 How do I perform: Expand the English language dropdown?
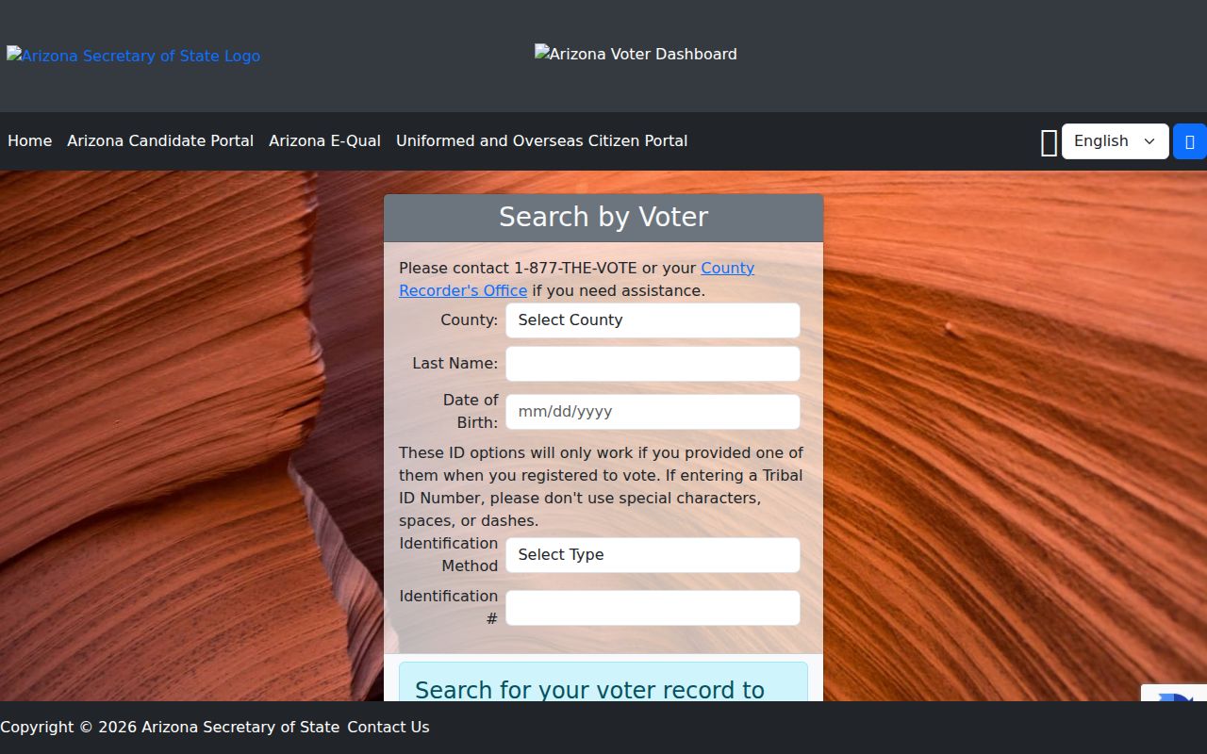tap(1116, 141)
